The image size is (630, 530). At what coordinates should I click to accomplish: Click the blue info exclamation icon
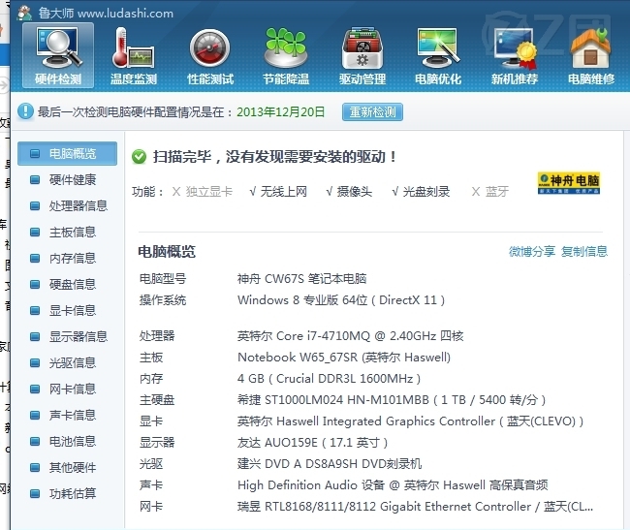[25, 111]
